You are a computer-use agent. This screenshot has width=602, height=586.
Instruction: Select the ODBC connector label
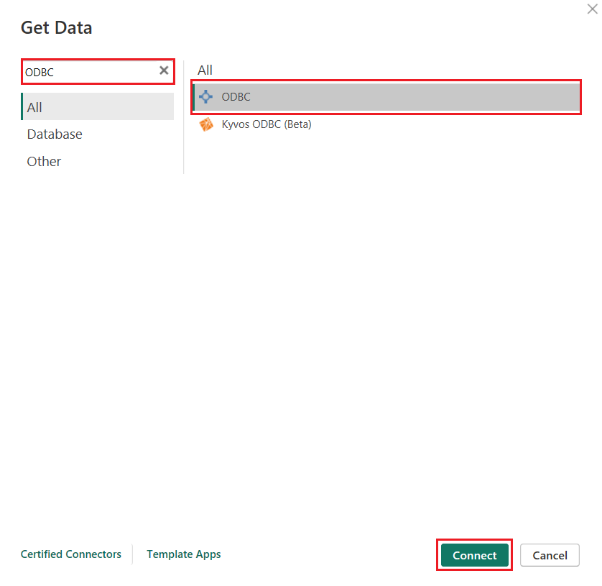pos(236,97)
